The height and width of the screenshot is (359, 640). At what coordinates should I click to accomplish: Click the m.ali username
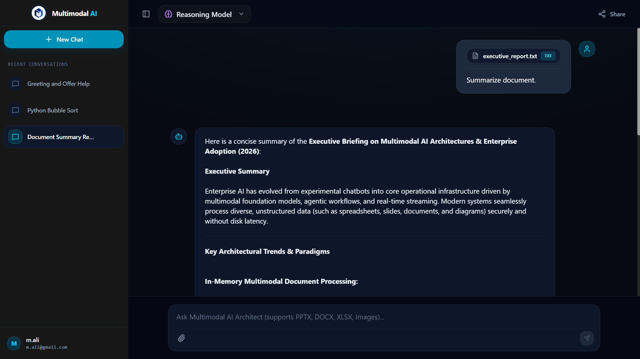tap(33, 340)
